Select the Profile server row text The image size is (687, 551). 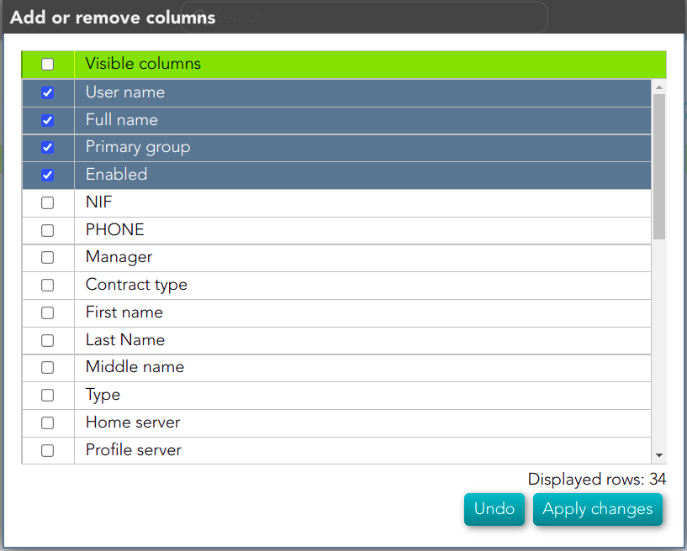(x=134, y=450)
